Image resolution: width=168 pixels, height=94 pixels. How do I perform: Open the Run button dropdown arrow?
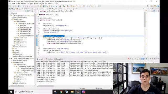62,6
